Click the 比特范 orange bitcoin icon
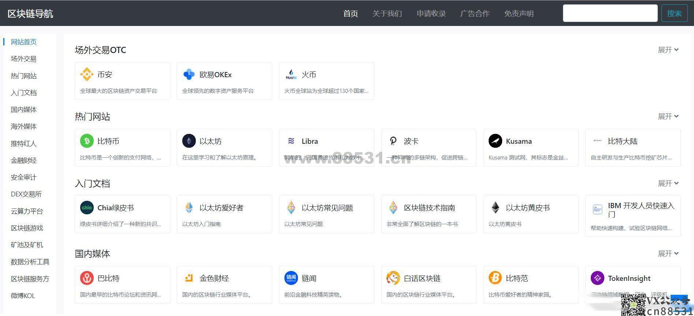 tap(495, 278)
